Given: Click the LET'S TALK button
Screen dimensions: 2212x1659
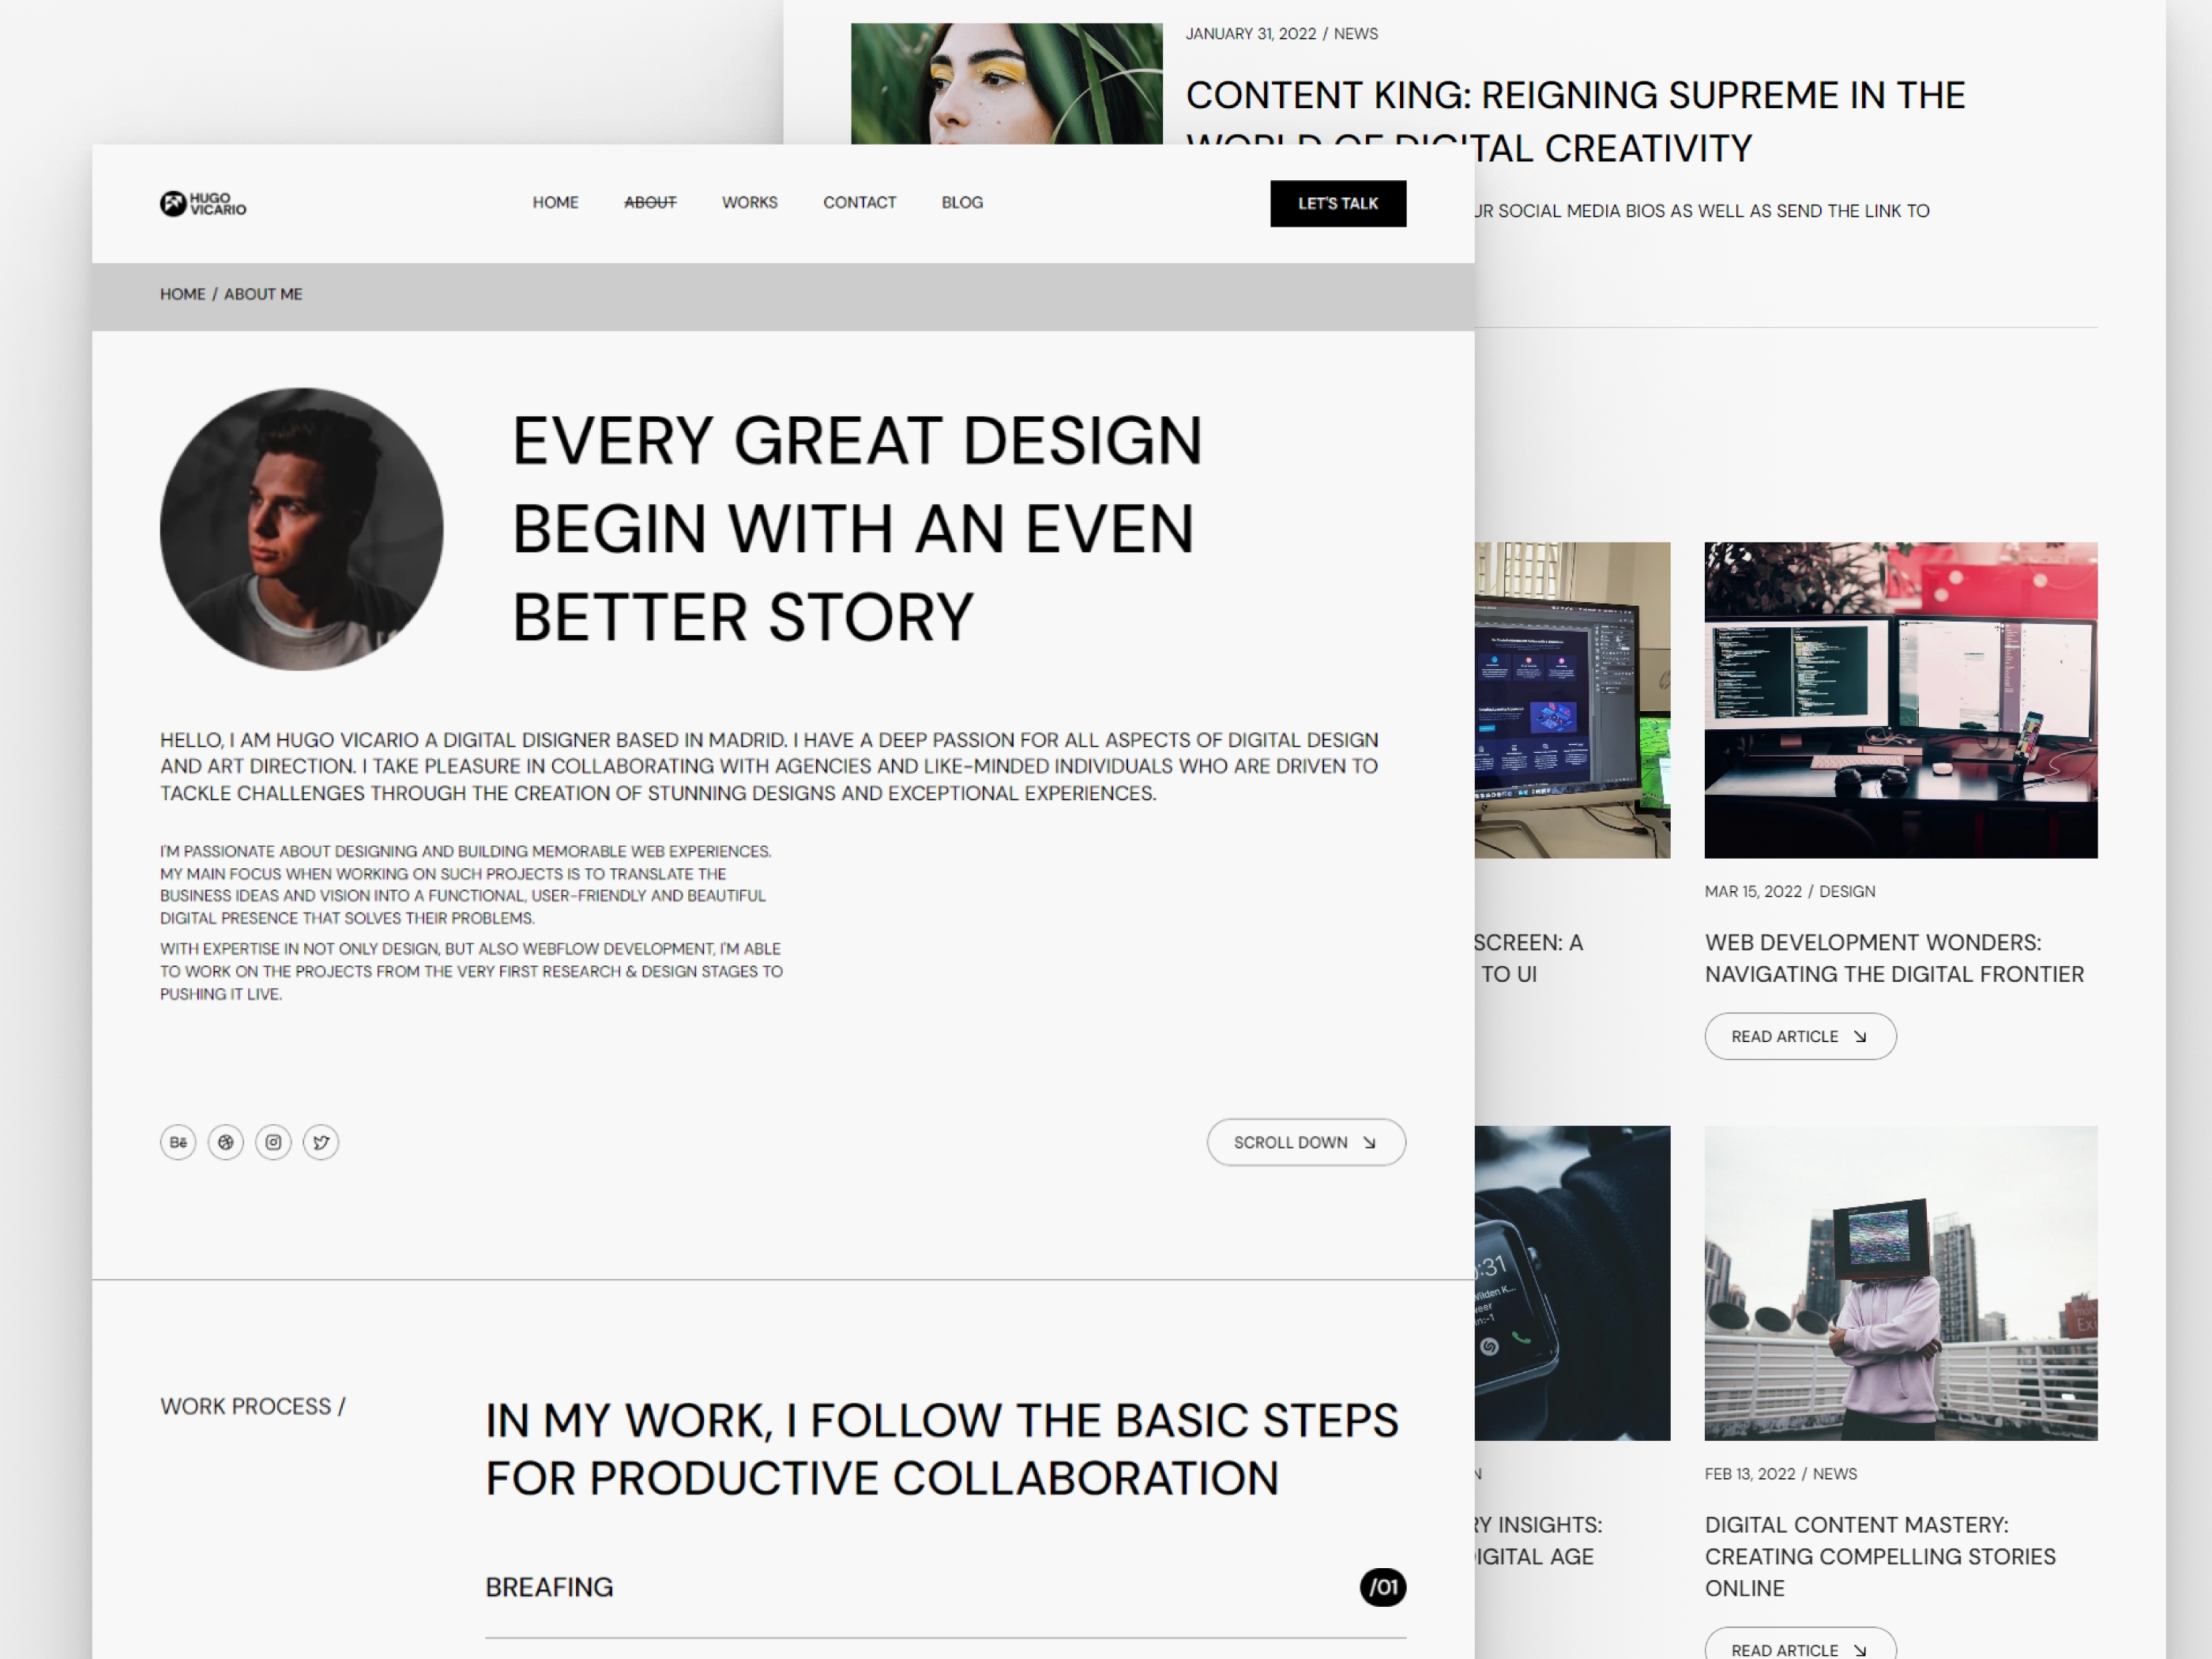Looking at the screenshot, I should coord(1338,203).
